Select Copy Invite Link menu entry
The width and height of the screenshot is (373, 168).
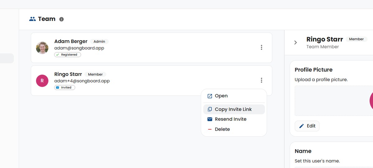[x=234, y=109]
